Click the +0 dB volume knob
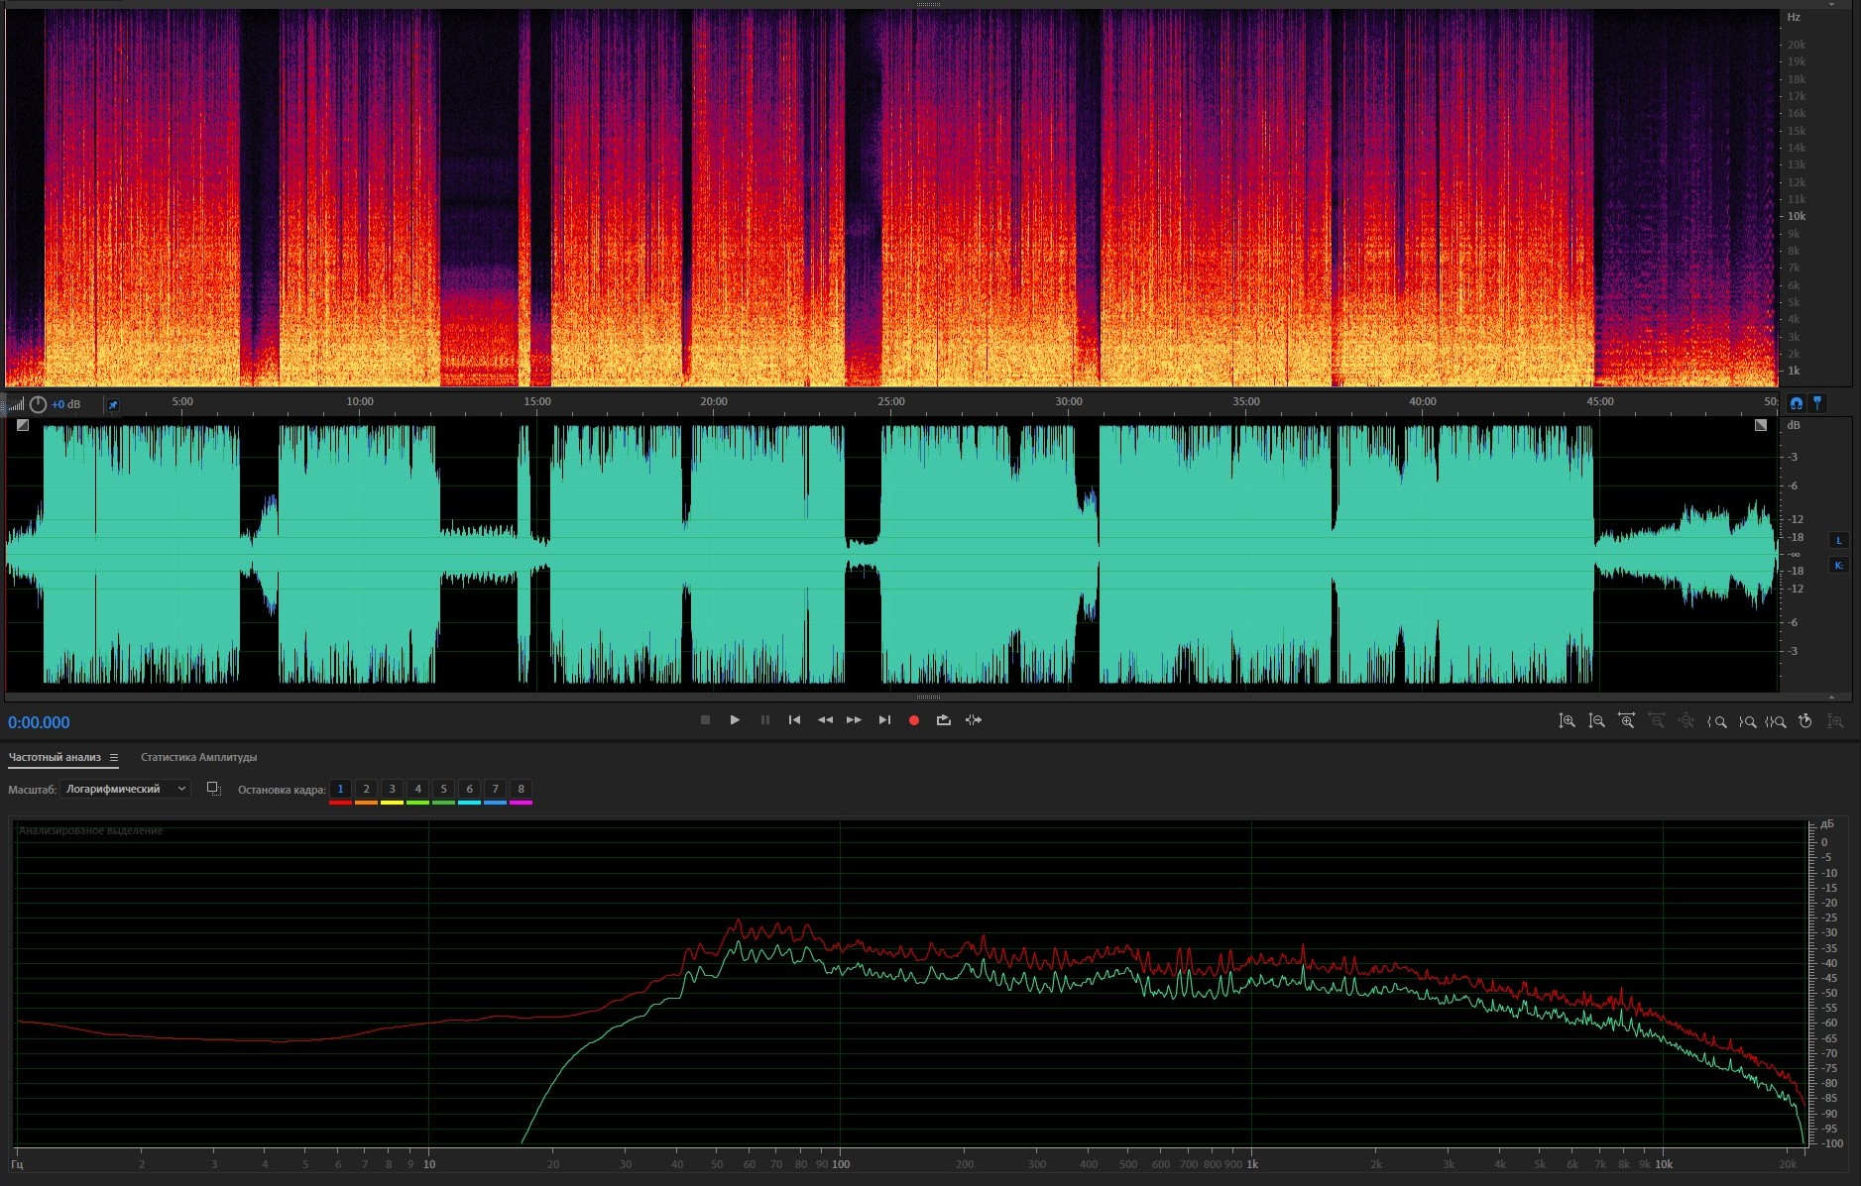This screenshot has height=1186, width=1861. (38, 404)
